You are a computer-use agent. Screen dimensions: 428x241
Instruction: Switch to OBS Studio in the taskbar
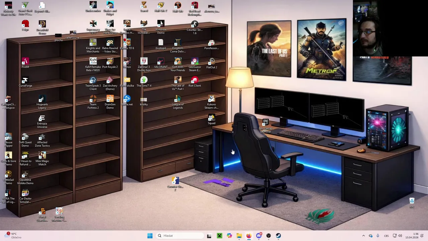click(269, 236)
